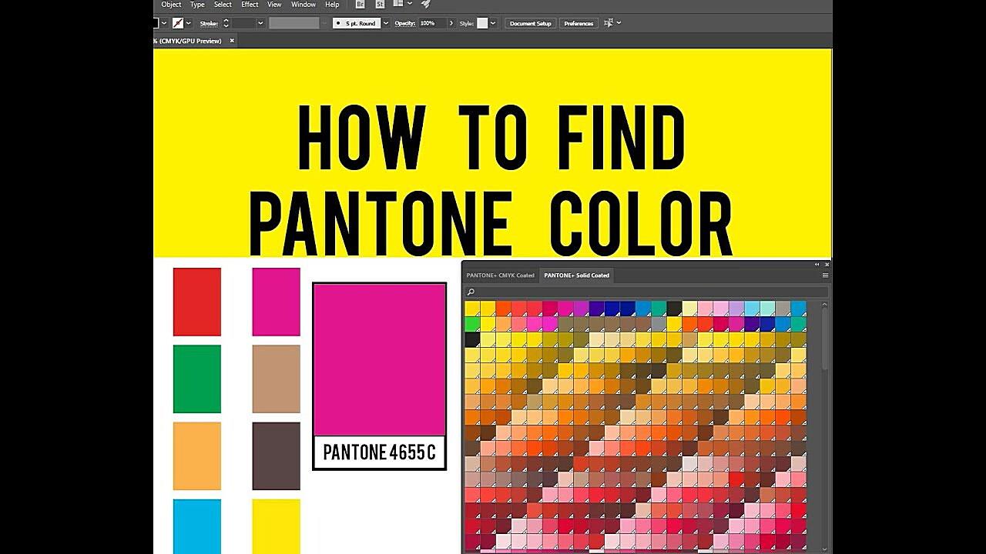Expand the stroke color dropdown arrow
Viewport: 986px width, 554px height.
click(188, 23)
